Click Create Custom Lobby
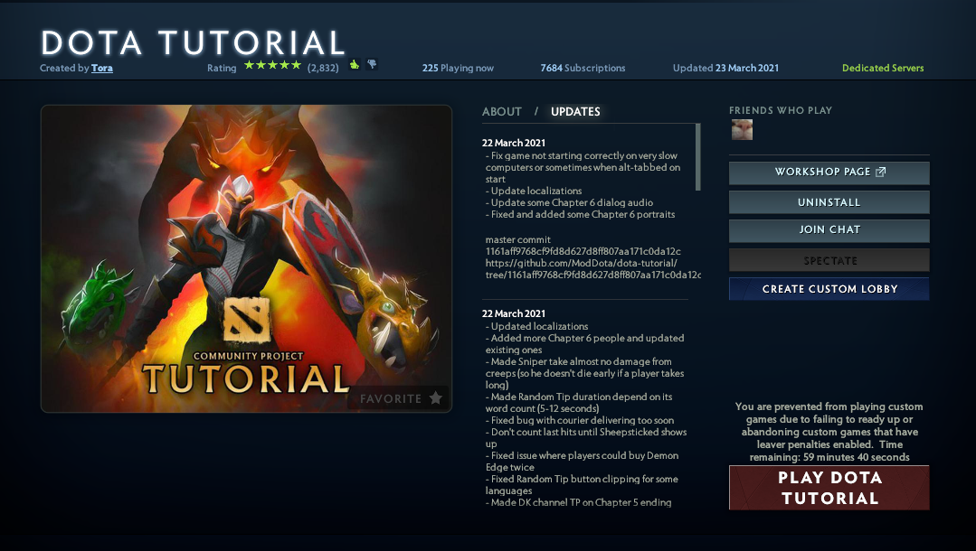This screenshot has width=976, height=551. [829, 288]
